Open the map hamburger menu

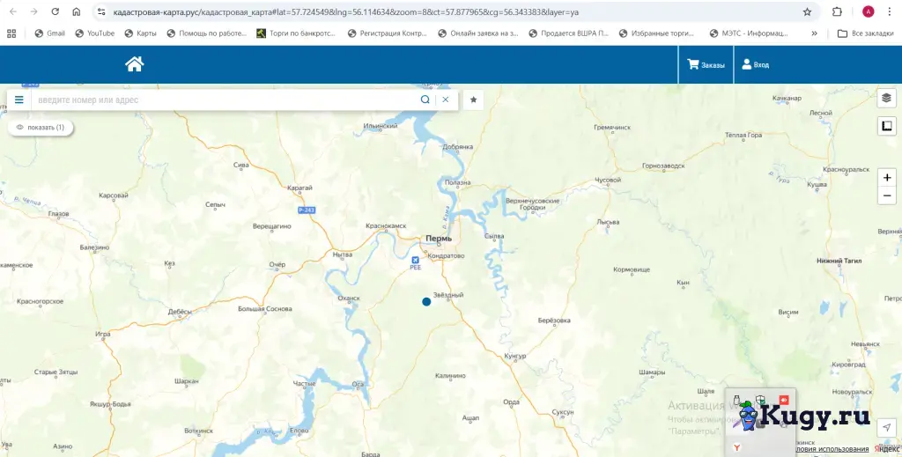tap(19, 100)
